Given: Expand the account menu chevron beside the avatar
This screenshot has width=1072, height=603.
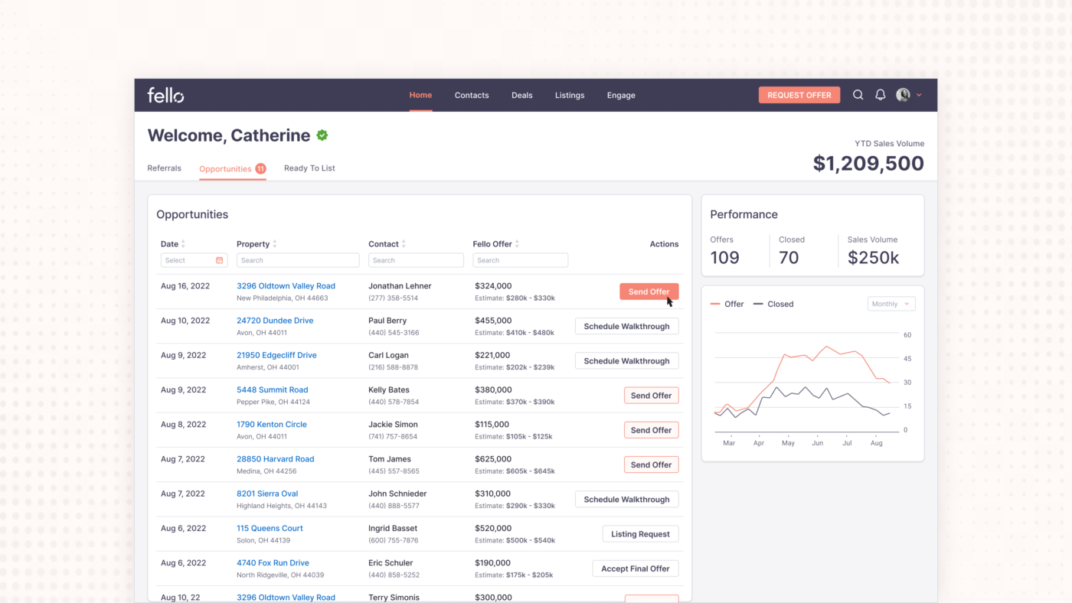Looking at the screenshot, I should 918,94.
